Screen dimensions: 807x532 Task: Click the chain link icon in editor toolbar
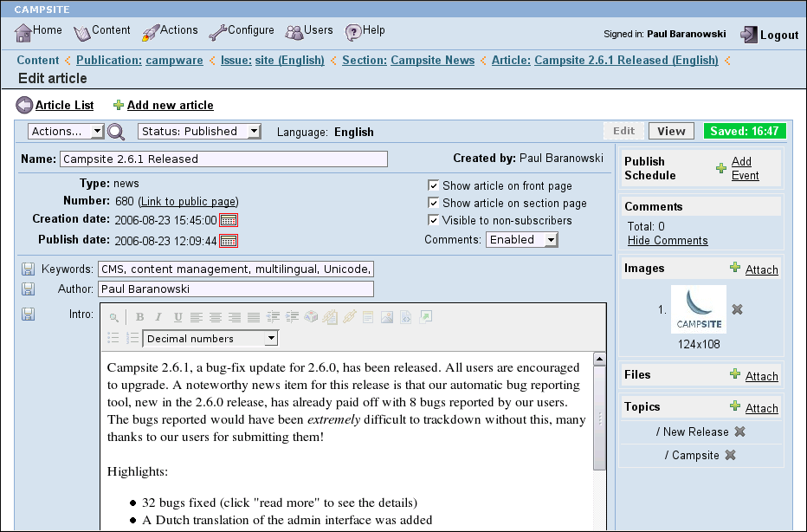pos(349,317)
